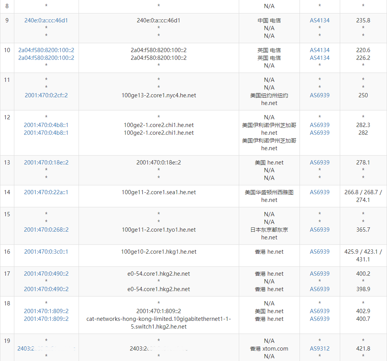Click the latency value 421.8
Viewport: 387px width, 361px height.
coord(363,349)
